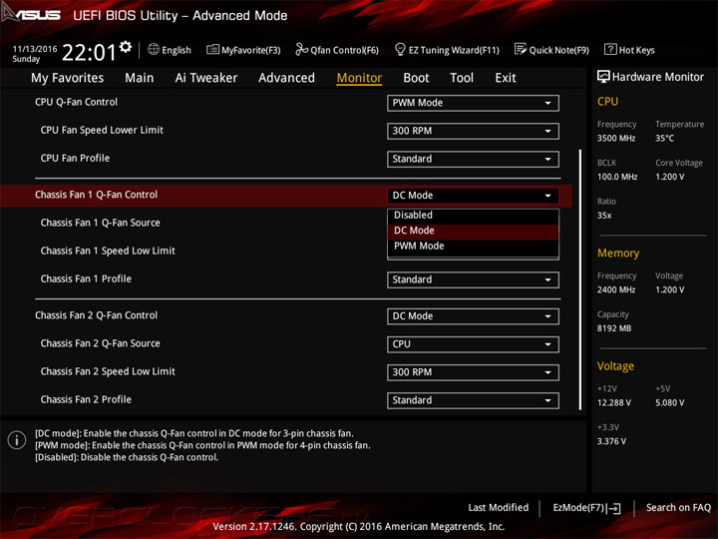Open Chassis Fan 2 Q-Fan Control dropdown
The width and height of the screenshot is (718, 539).
click(473, 316)
